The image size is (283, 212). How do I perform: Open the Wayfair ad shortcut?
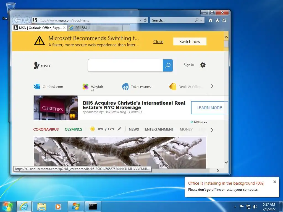93,87
